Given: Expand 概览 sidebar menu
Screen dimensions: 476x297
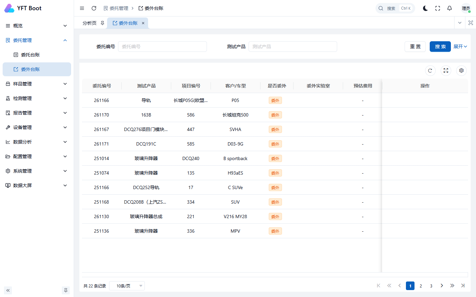Looking at the screenshot, I should (37, 26).
